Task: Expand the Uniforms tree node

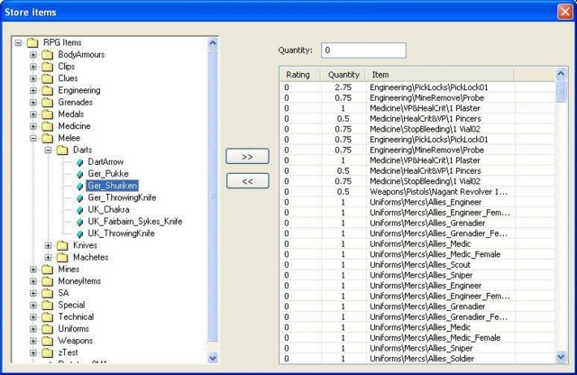Action: (x=33, y=329)
